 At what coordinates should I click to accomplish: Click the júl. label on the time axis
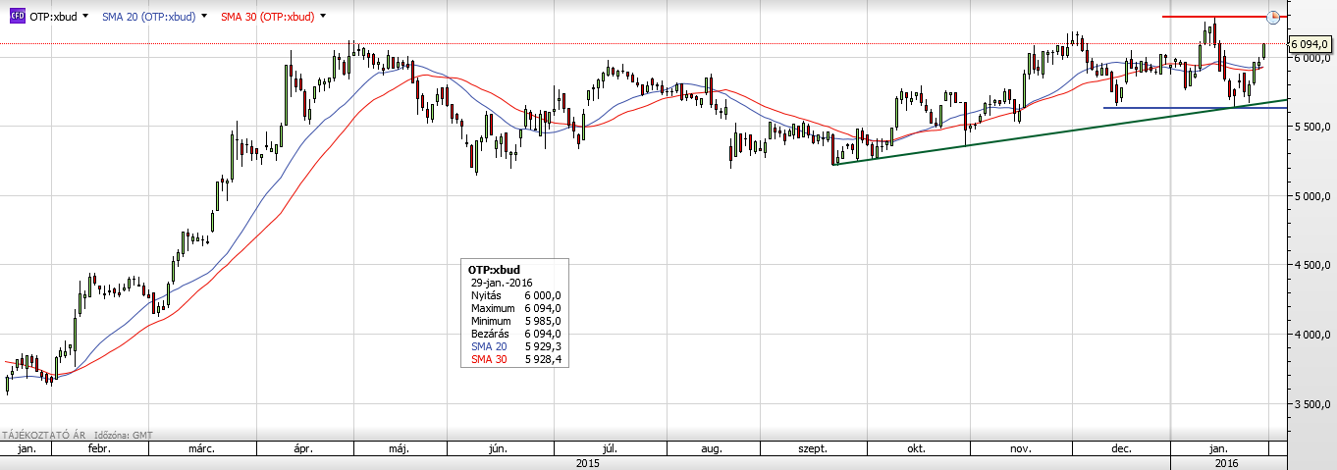610,448
